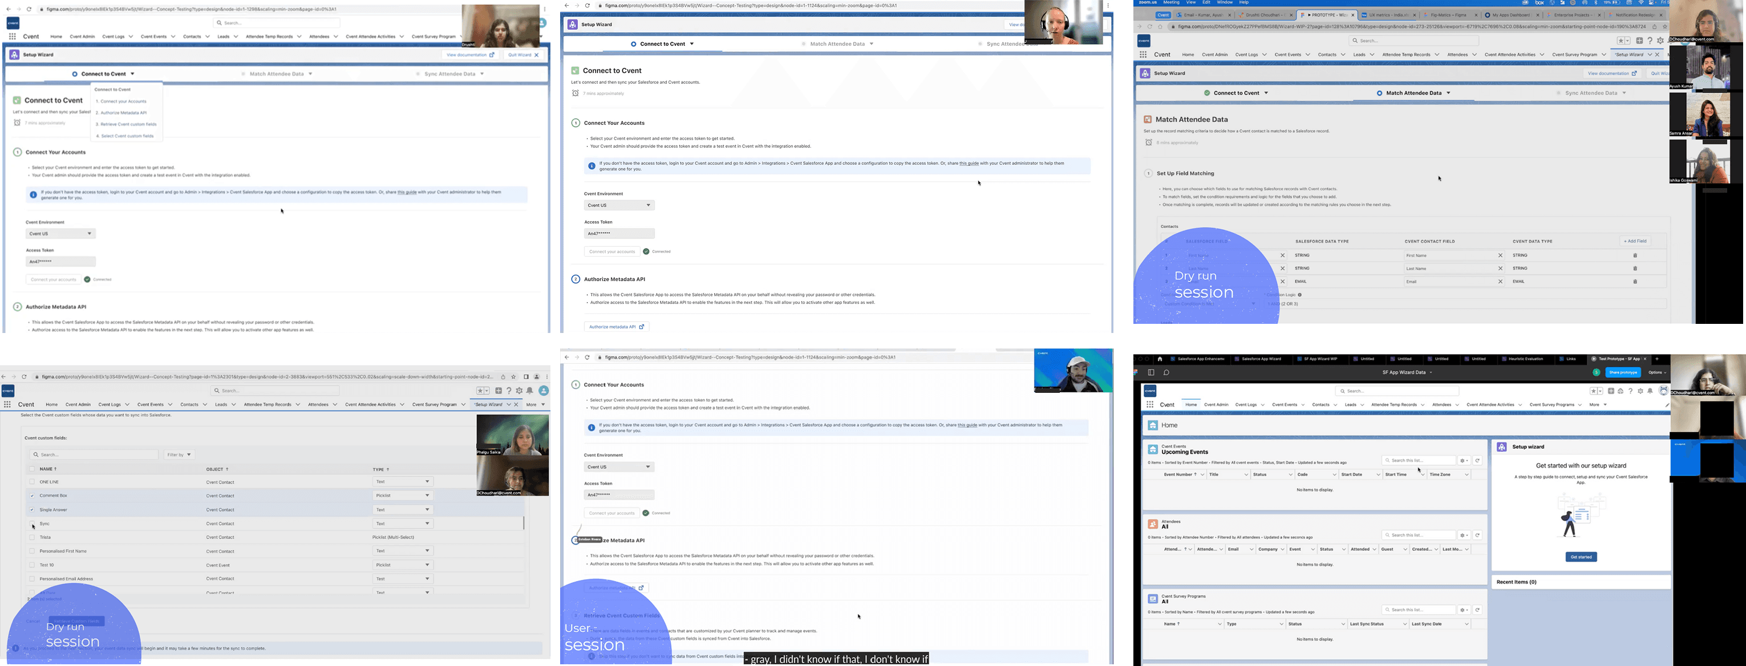Click browser bookmark star in custom fields window
The width and height of the screenshot is (1746, 666).
pos(514,377)
